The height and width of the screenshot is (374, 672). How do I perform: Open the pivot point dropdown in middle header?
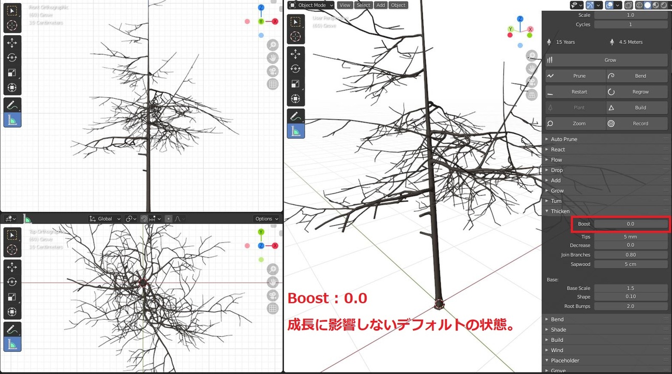point(131,219)
